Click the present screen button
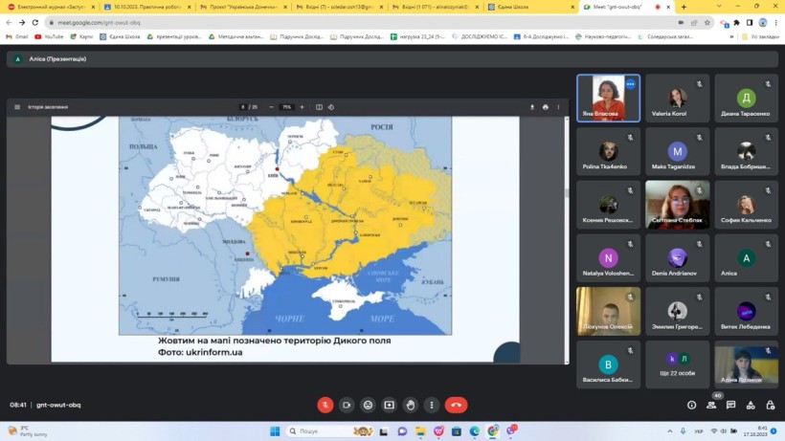Viewport: 785px width, 441px height. click(x=389, y=405)
